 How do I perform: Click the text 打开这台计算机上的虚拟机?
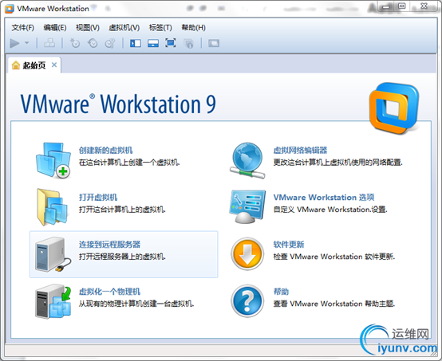[122, 210]
